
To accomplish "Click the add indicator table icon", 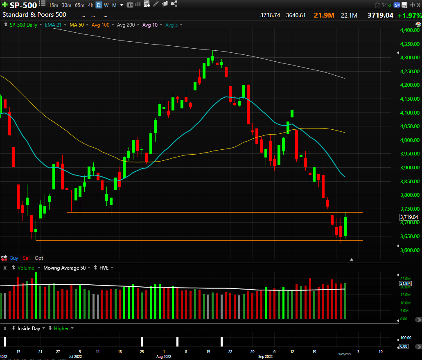I will [147, 4].
